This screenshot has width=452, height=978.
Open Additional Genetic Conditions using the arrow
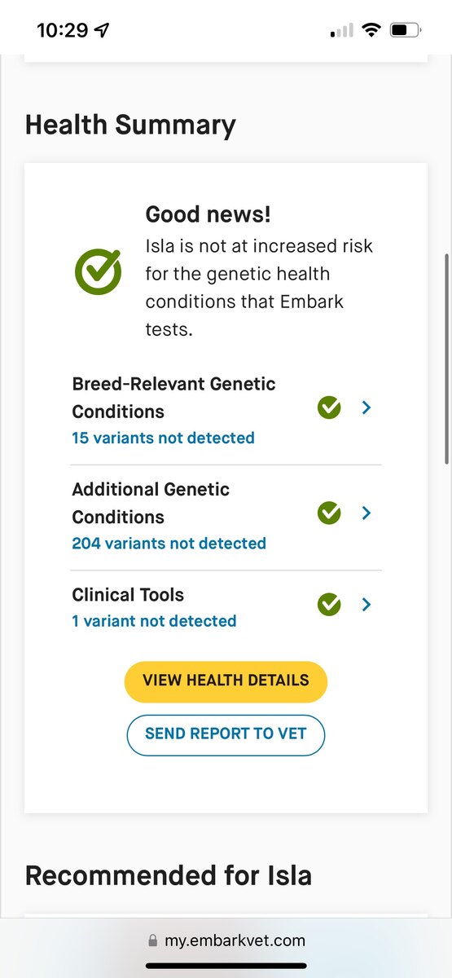point(366,513)
